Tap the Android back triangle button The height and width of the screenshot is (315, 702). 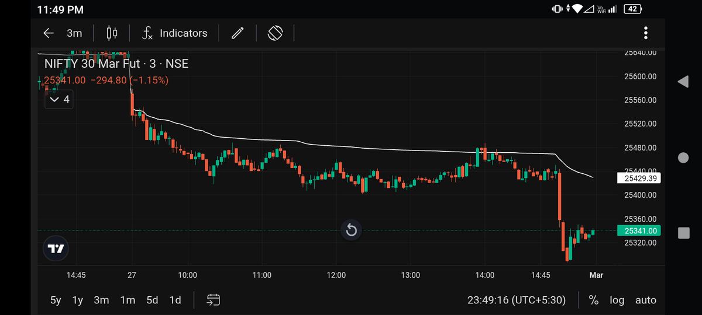click(683, 82)
